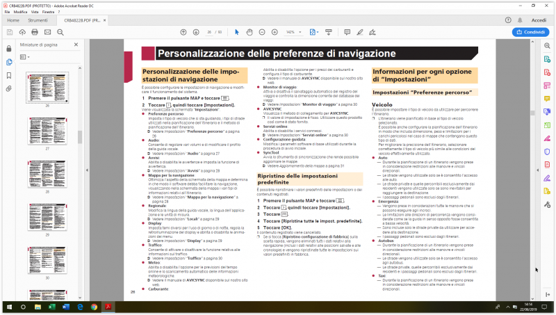556x315 pixels.
Task: Open the Modifica menu
Action: point(21,12)
